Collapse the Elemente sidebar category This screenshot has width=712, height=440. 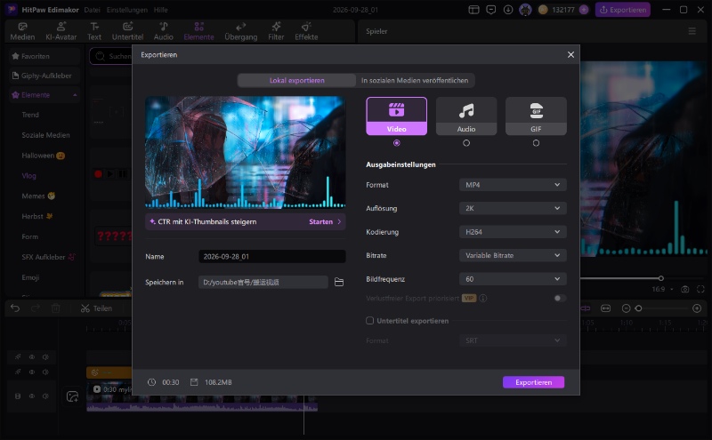click(75, 95)
